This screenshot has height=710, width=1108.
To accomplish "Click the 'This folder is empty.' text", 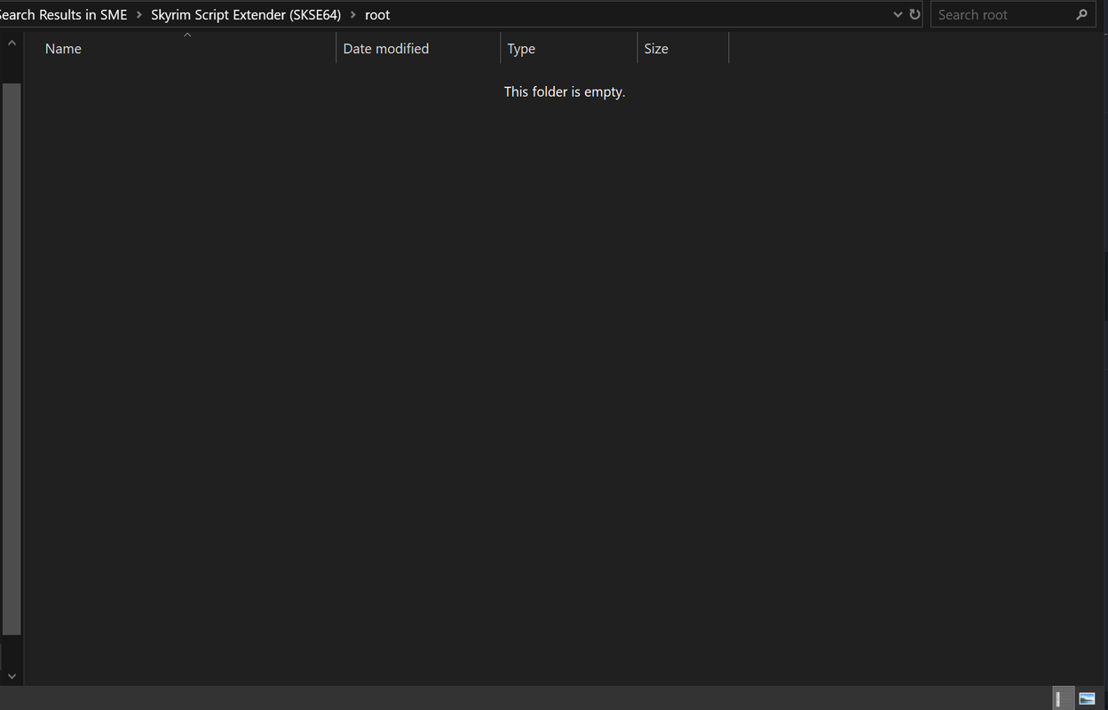I will pyautogui.click(x=565, y=91).
